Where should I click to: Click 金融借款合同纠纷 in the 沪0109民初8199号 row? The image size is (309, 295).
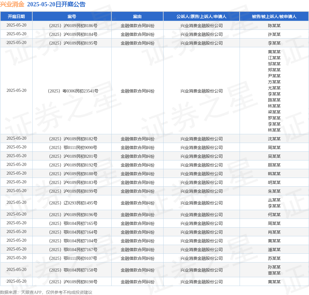137,191
